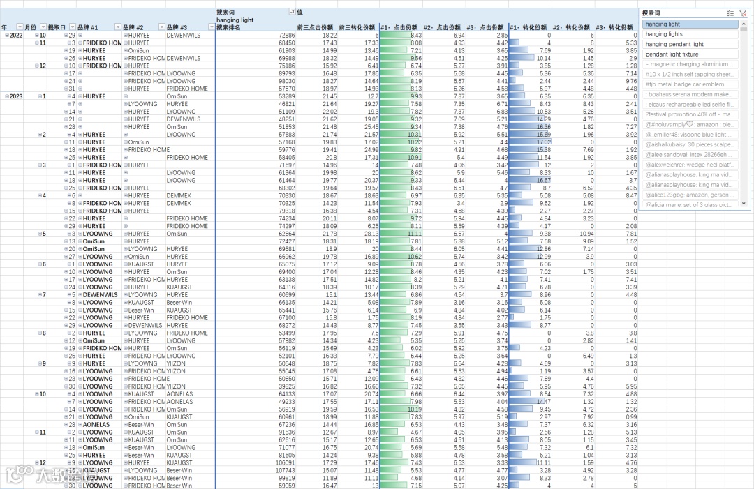Choose '@alexweichrer: wedge heel platf' slicer item
754x489 pixels.
[x=690, y=165]
